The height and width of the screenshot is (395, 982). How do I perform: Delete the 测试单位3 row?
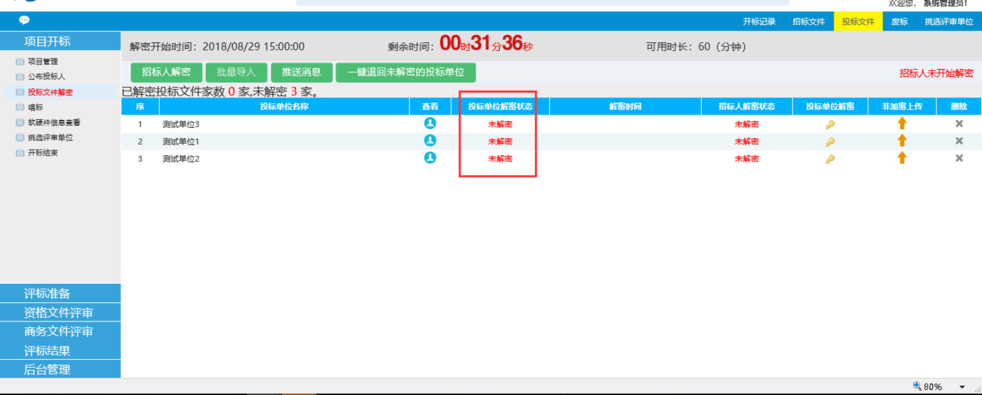tap(958, 123)
